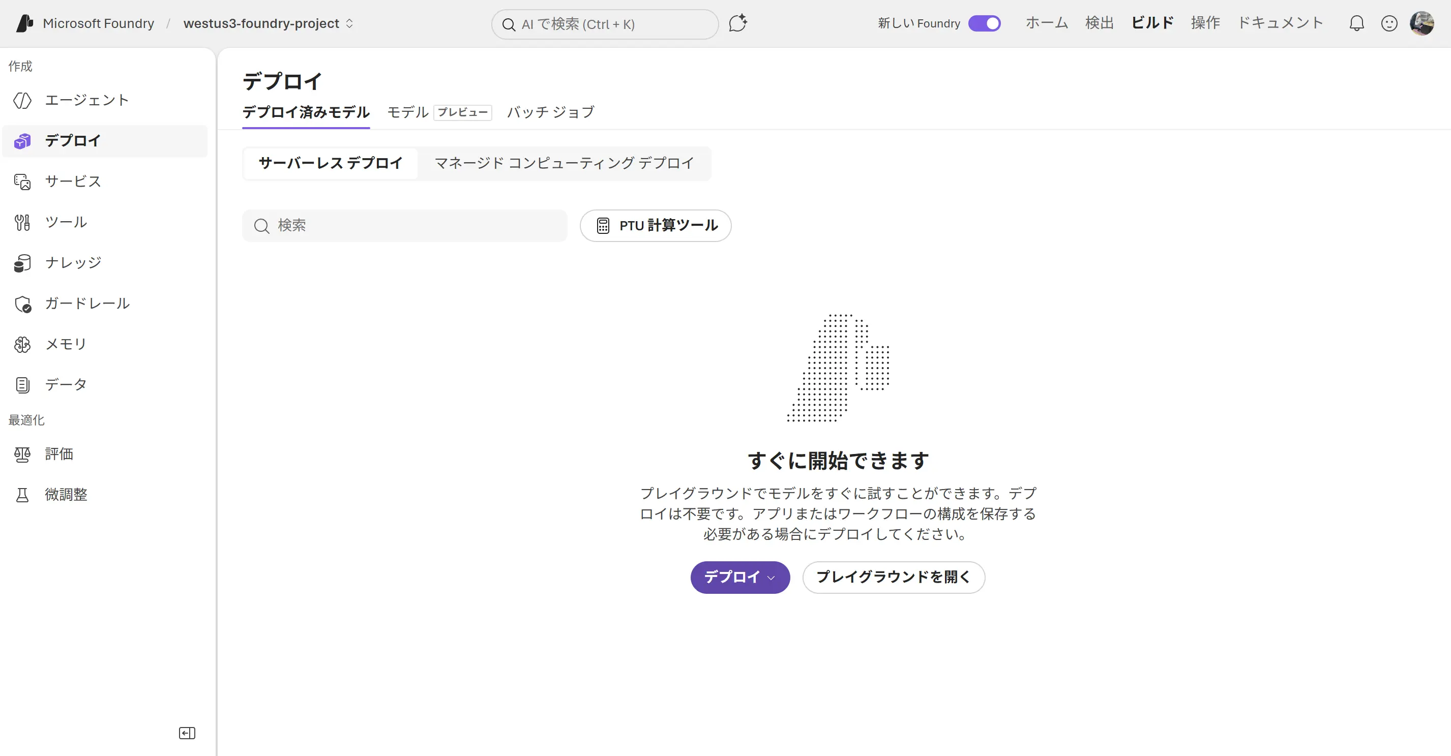
Task: Select the サービス icon in sidebar
Action: coord(22,182)
